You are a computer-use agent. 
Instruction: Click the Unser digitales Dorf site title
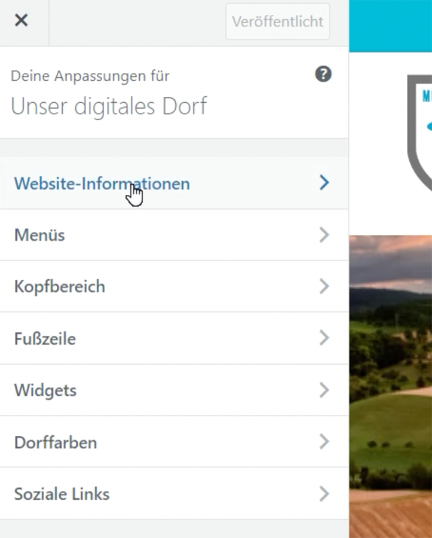(x=109, y=106)
